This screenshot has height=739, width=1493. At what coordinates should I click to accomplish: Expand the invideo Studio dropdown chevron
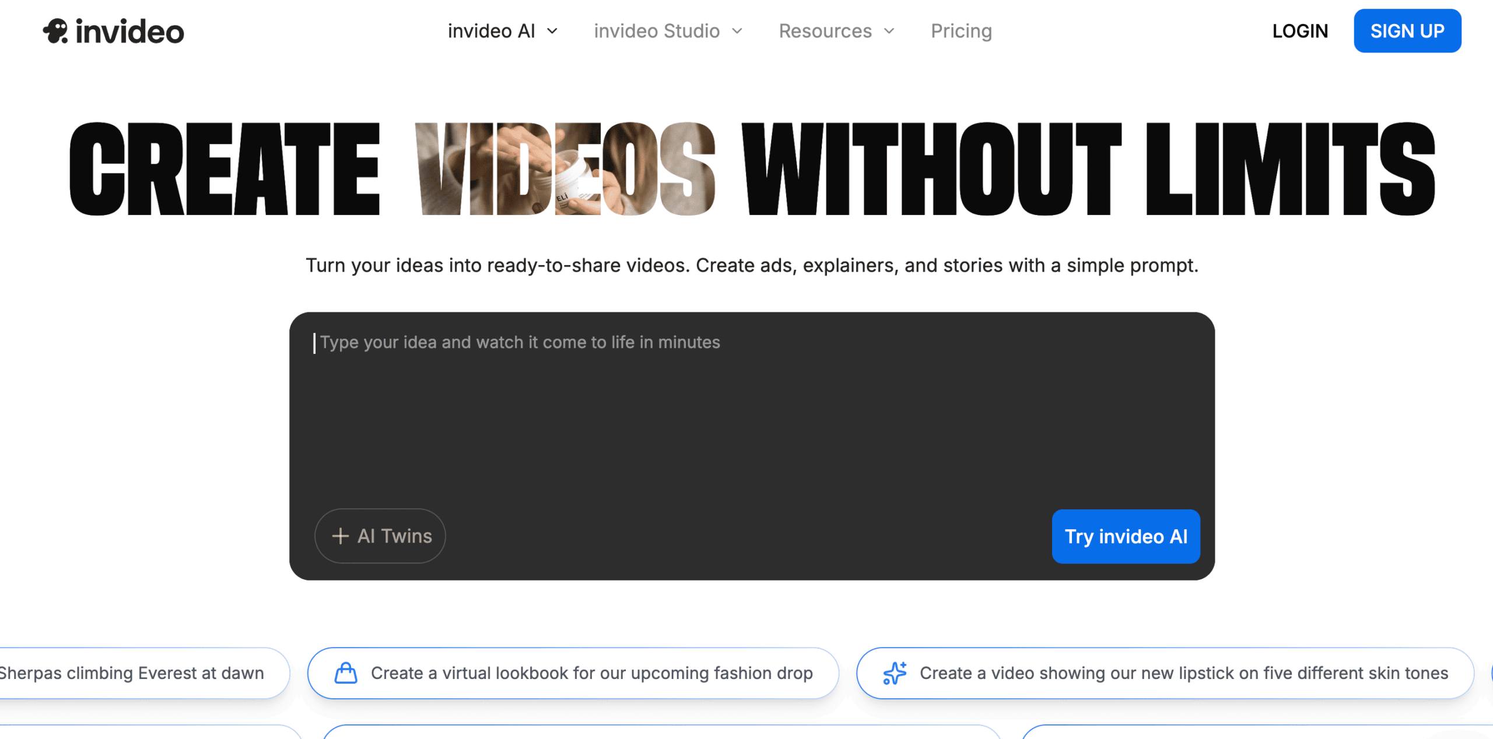point(737,31)
